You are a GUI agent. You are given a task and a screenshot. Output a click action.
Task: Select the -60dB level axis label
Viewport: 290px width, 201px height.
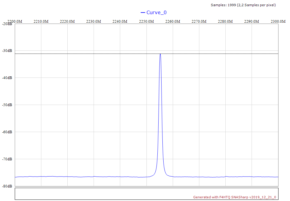[7, 132]
